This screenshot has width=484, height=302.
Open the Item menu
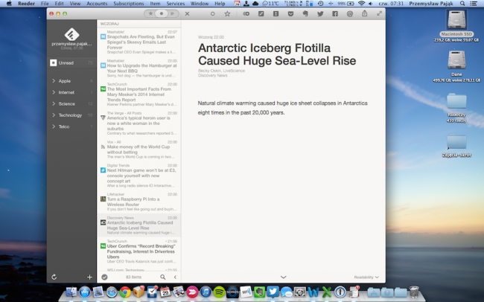155,4
